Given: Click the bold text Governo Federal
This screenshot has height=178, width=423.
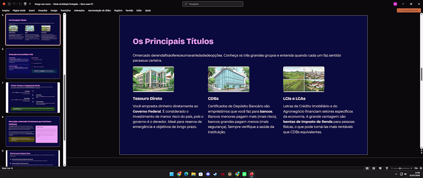Looking at the screenshot, I should [x=147, y=111].
